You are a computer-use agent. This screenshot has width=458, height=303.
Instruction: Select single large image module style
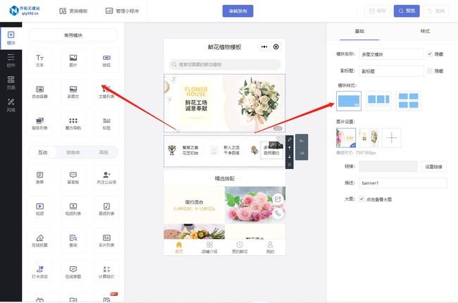click(x=349, y=101)
